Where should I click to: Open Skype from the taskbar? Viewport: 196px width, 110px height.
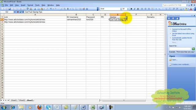48,107
